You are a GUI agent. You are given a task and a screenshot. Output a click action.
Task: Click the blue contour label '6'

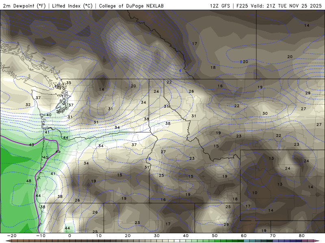click(149, 159)
